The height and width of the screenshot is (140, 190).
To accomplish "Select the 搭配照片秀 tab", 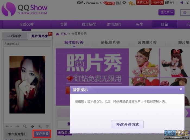I will (110, 43).
